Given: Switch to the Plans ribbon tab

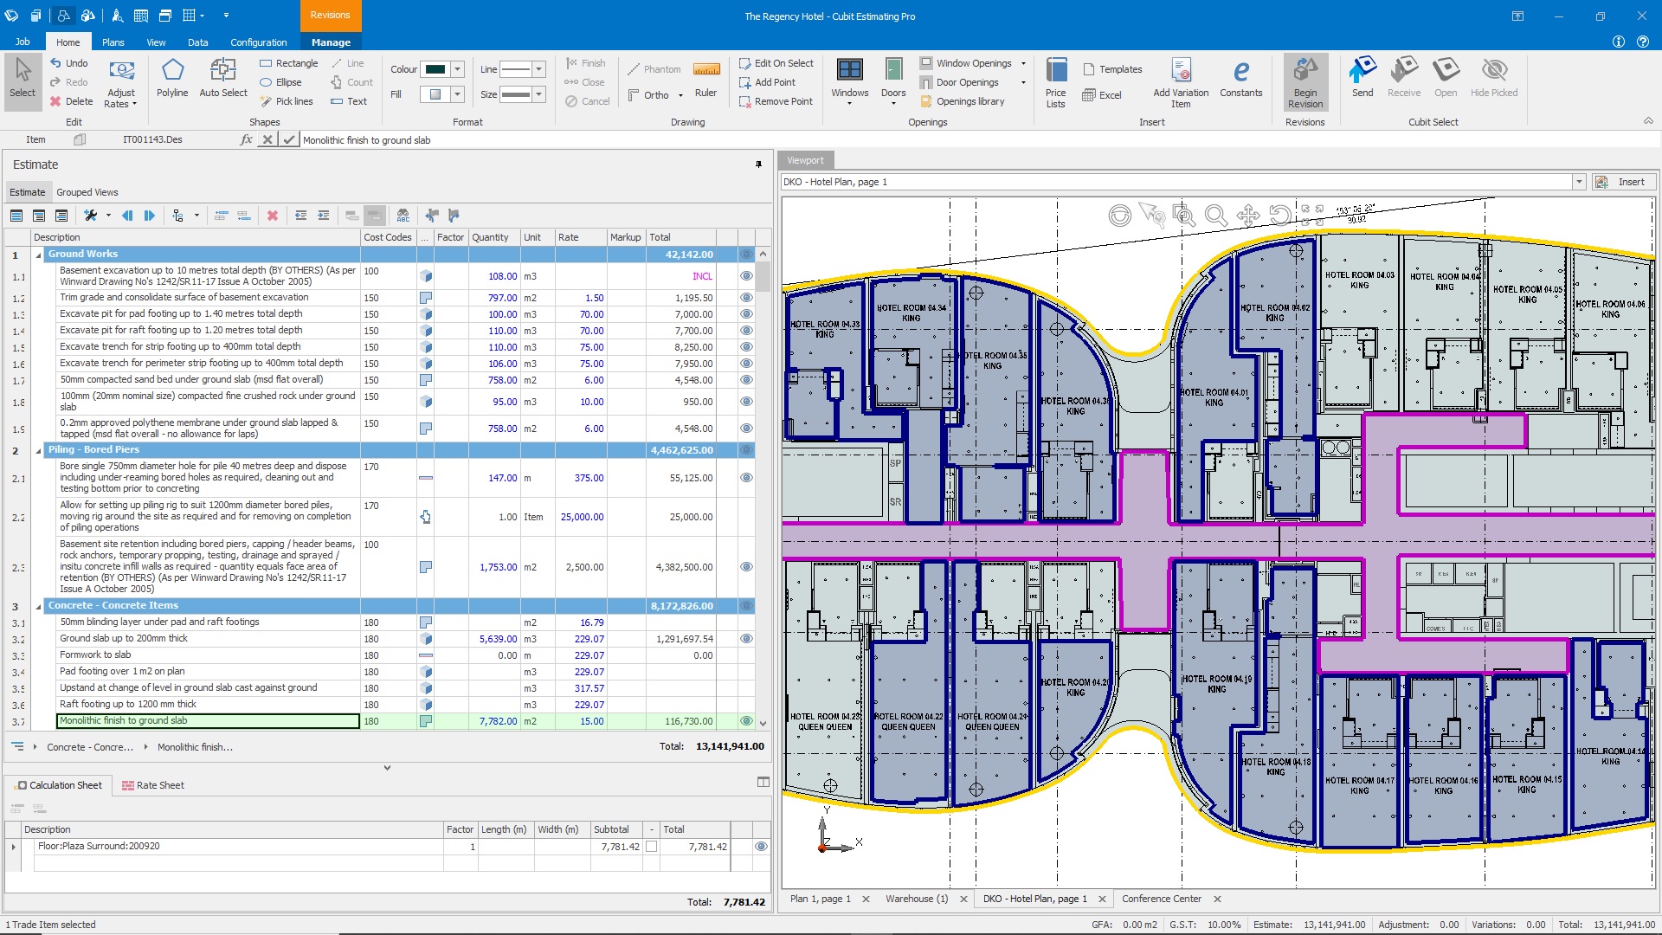Looking at the screenshot, I should [113, 42].
